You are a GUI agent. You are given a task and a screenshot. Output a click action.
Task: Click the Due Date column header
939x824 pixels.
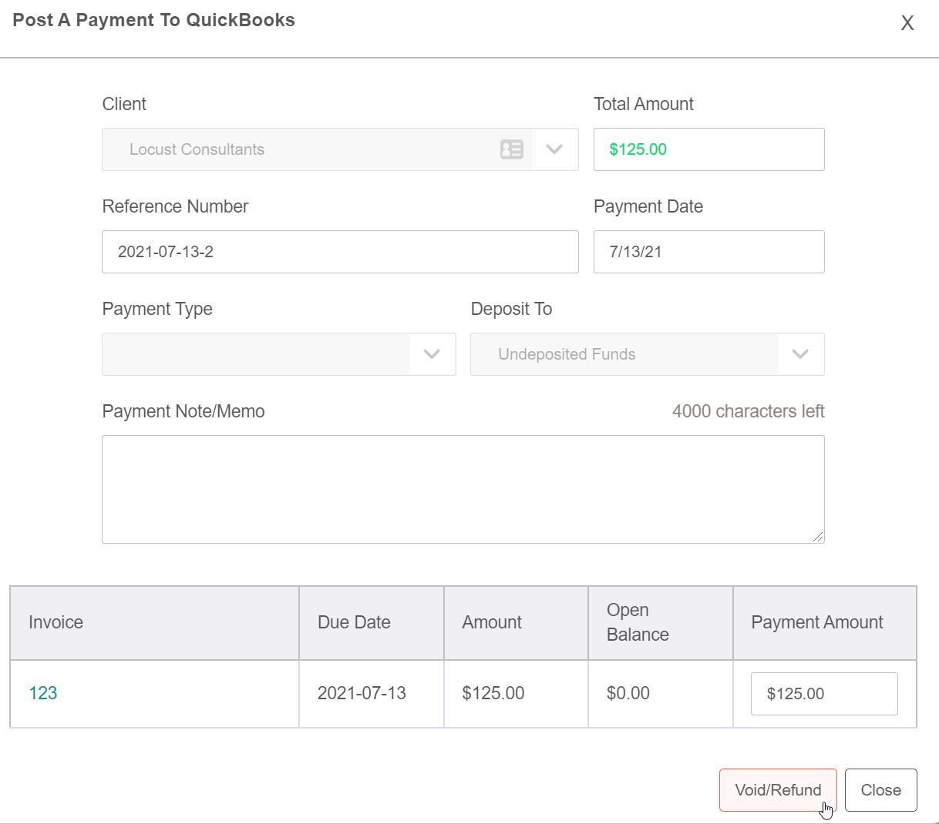(372, 622)
